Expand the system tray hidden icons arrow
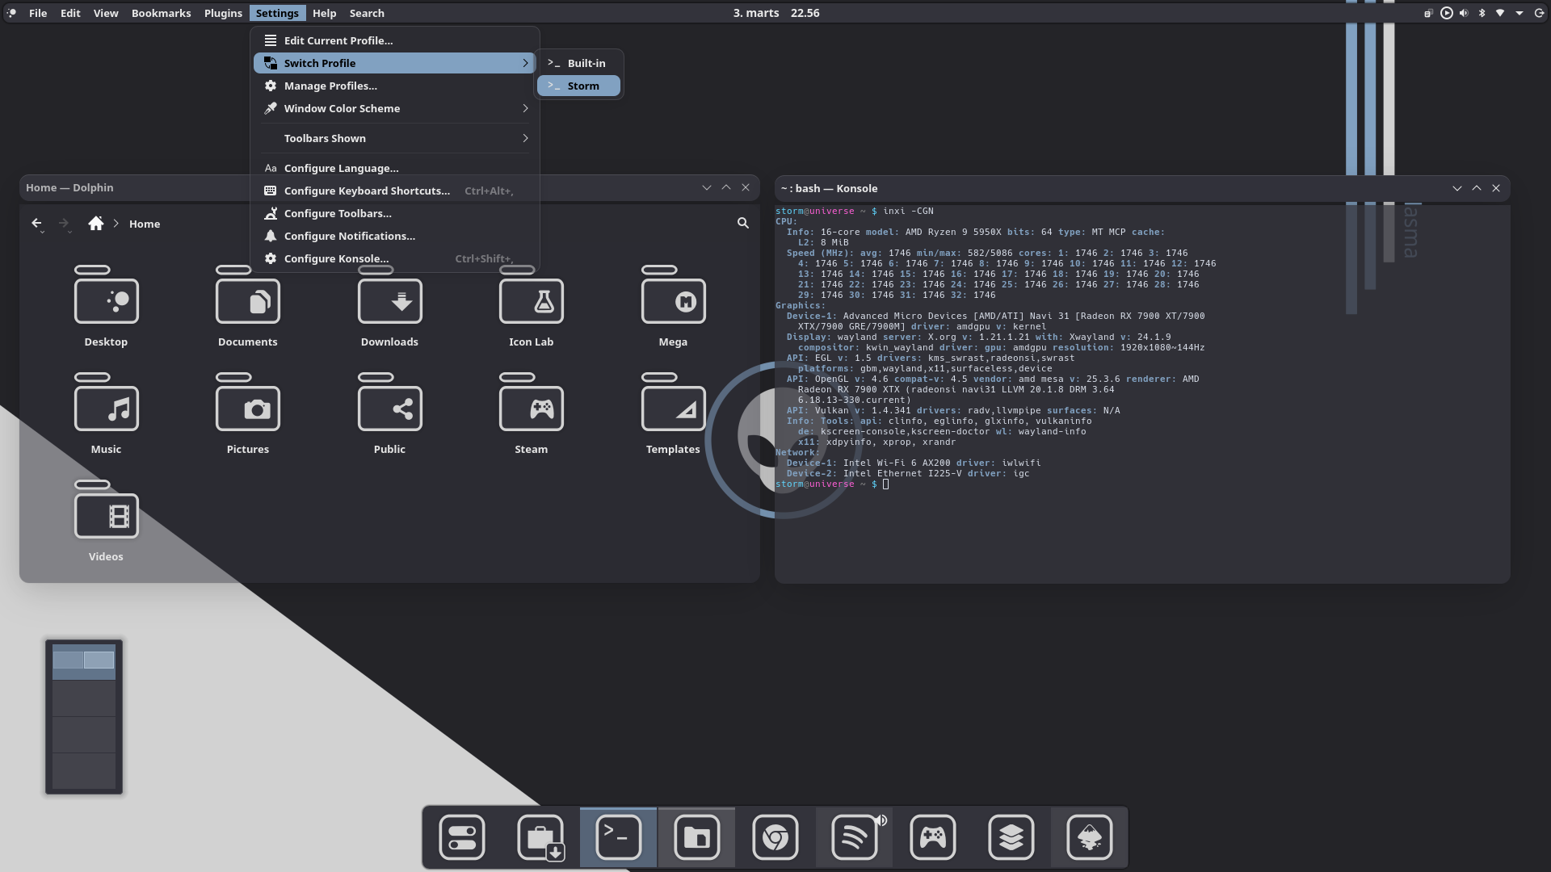This screenshot has height=872, width=1551. pos(1519,13)
